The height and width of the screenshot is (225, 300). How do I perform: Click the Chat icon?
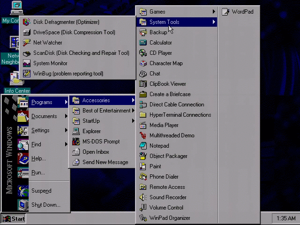143,74
